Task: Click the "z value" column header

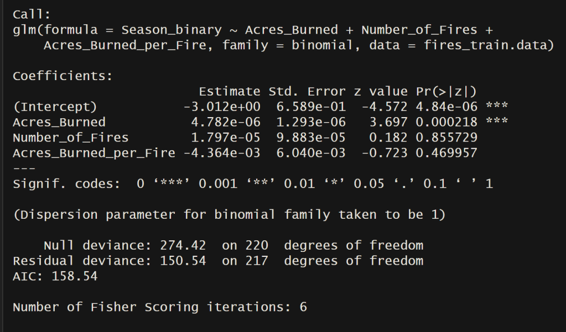Action: point(381,91)
